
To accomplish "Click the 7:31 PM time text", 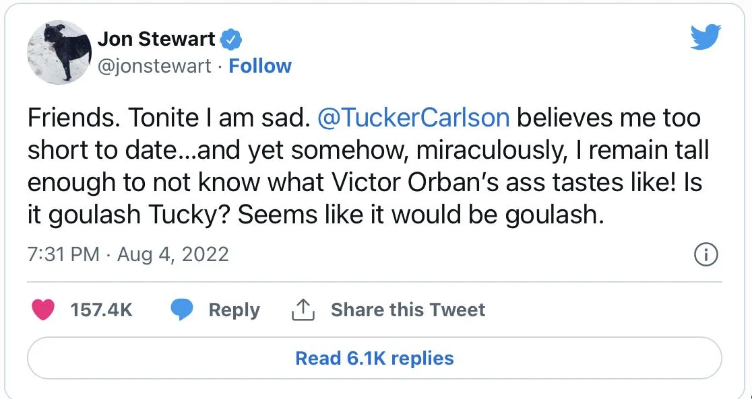I will click(63, 254).
